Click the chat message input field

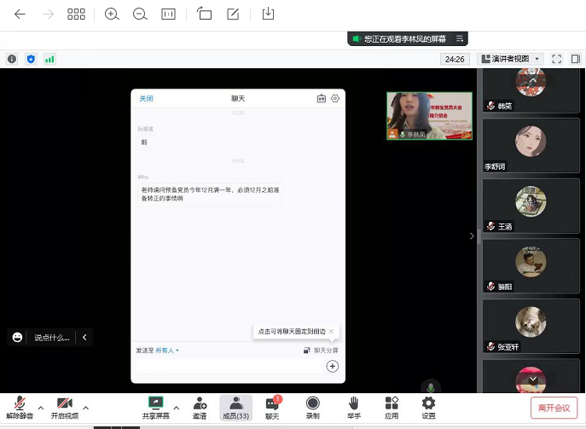[230, 366]
